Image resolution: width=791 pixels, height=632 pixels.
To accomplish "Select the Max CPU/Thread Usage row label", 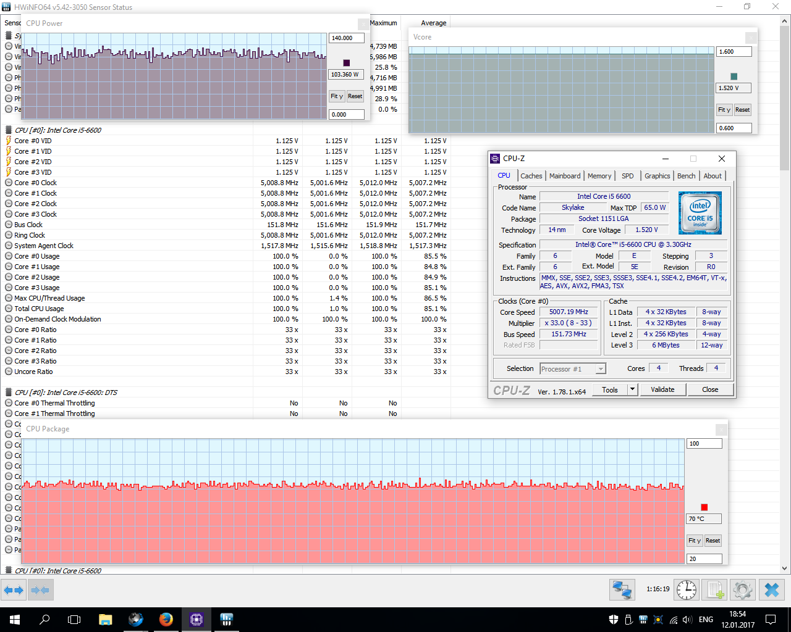I will click(49, 298).
